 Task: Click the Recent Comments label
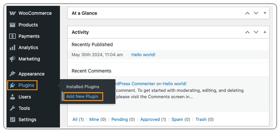(91, 71)
